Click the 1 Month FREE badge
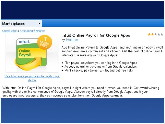 pyautogui.click(x=45, y=42)
